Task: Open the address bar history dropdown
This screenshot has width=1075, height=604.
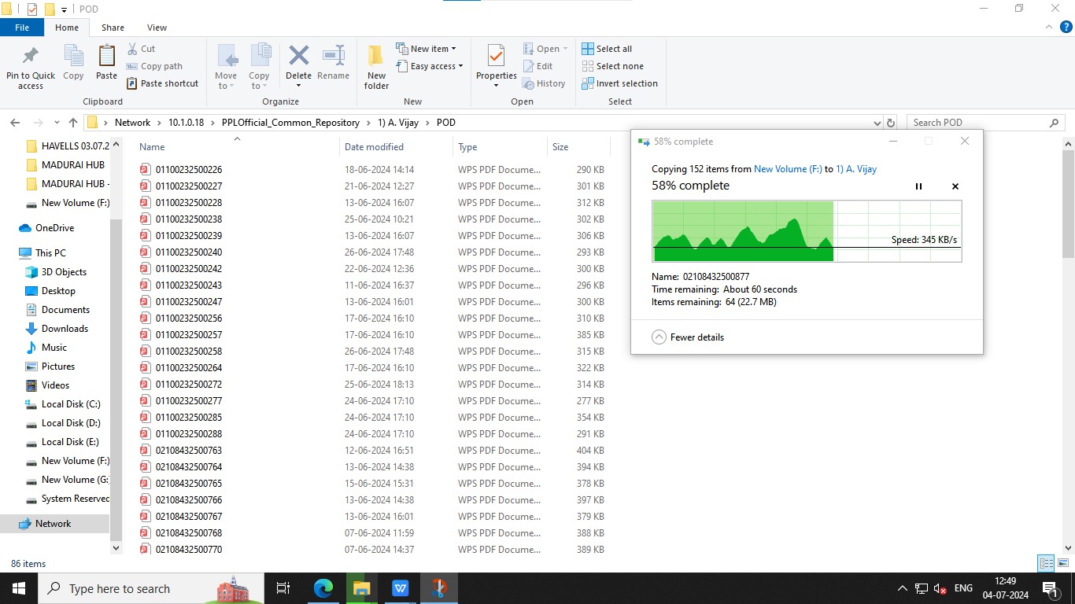Action: (x=877, y=123)
